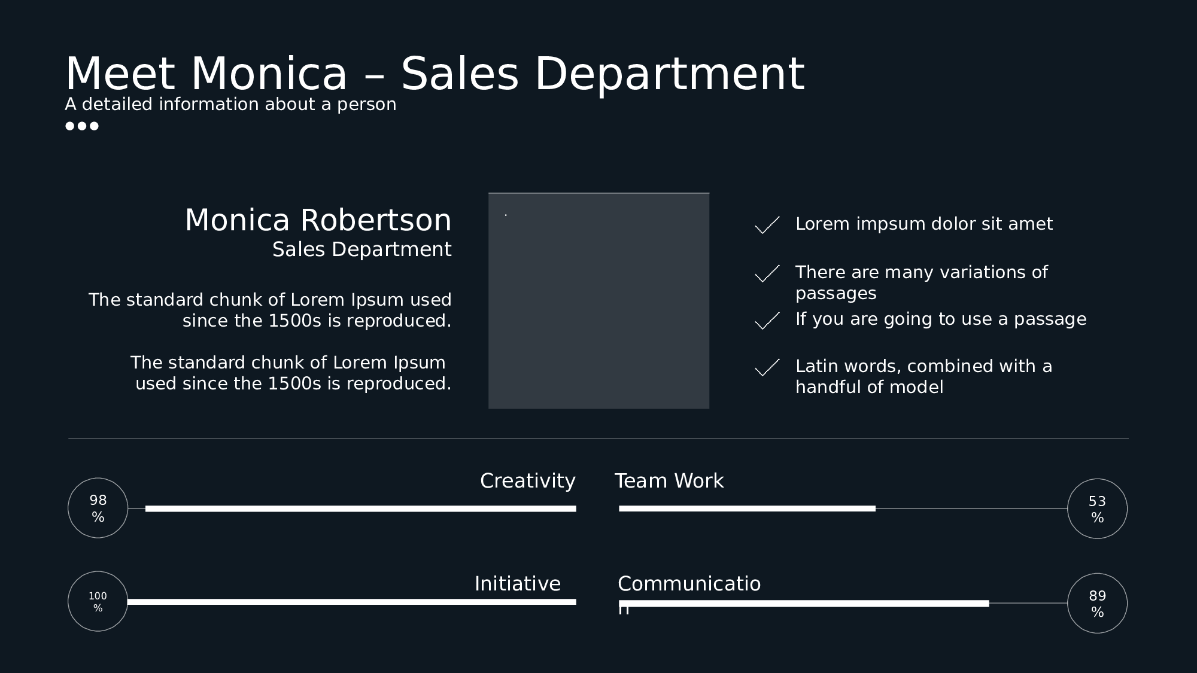Screen dimensions: 1197x673
Task: Click the three dots under the subtitle
Action: click(x=82, y=126)
